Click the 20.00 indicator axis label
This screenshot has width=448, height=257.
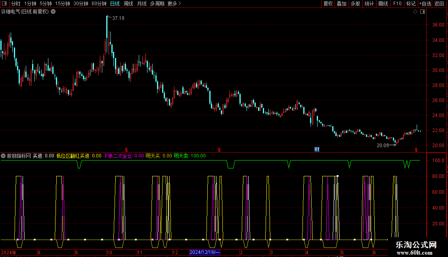pyautogui.click(x=438, y=224)
